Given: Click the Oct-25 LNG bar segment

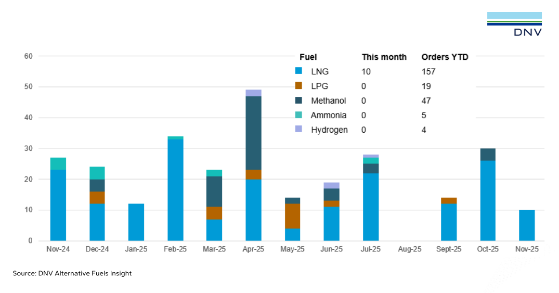Looking at the screenshot, I should pyautogui.click(x=488, y=200).
